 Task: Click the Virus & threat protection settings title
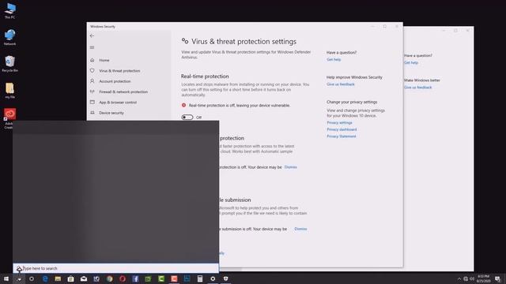(244, 42)
